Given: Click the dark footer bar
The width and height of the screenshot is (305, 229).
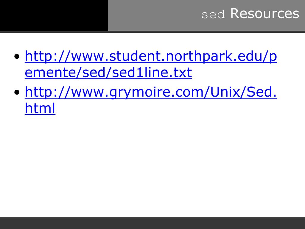Looking at the screenshot, I should (152, 223).
